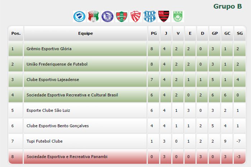Screen dimensions: 251x167
Task: Click the GP column header
Action: 215,33
